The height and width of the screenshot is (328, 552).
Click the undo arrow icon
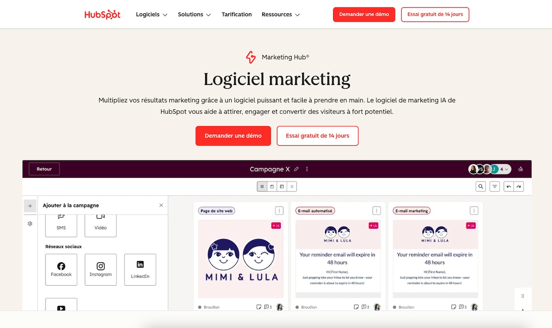coord(508,187)
